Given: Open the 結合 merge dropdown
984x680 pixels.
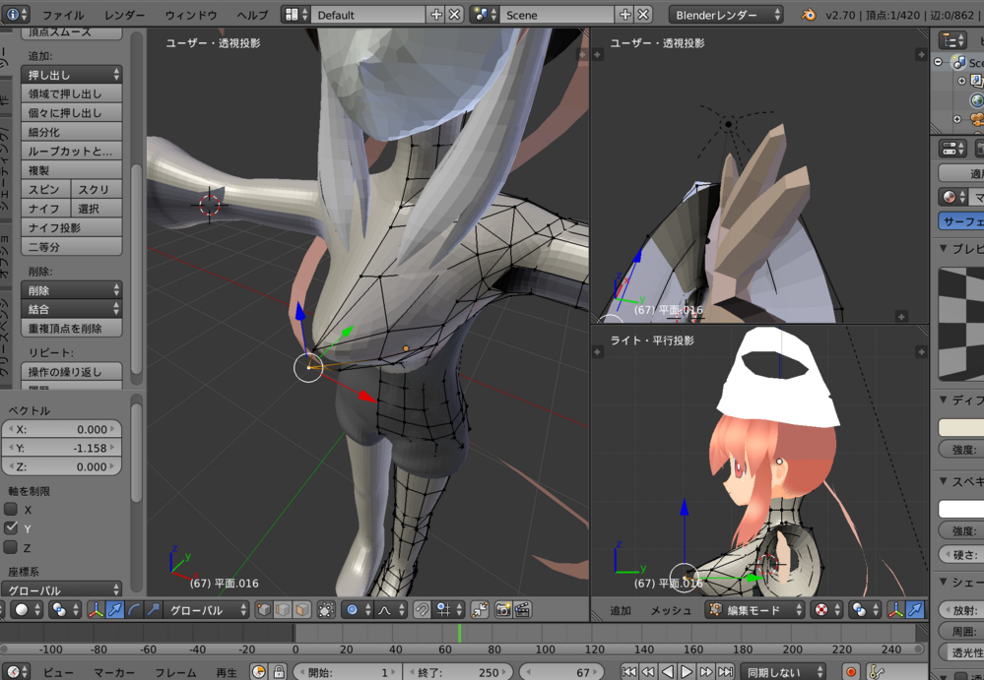Looking at the screenshot, I should pos(72,309).
